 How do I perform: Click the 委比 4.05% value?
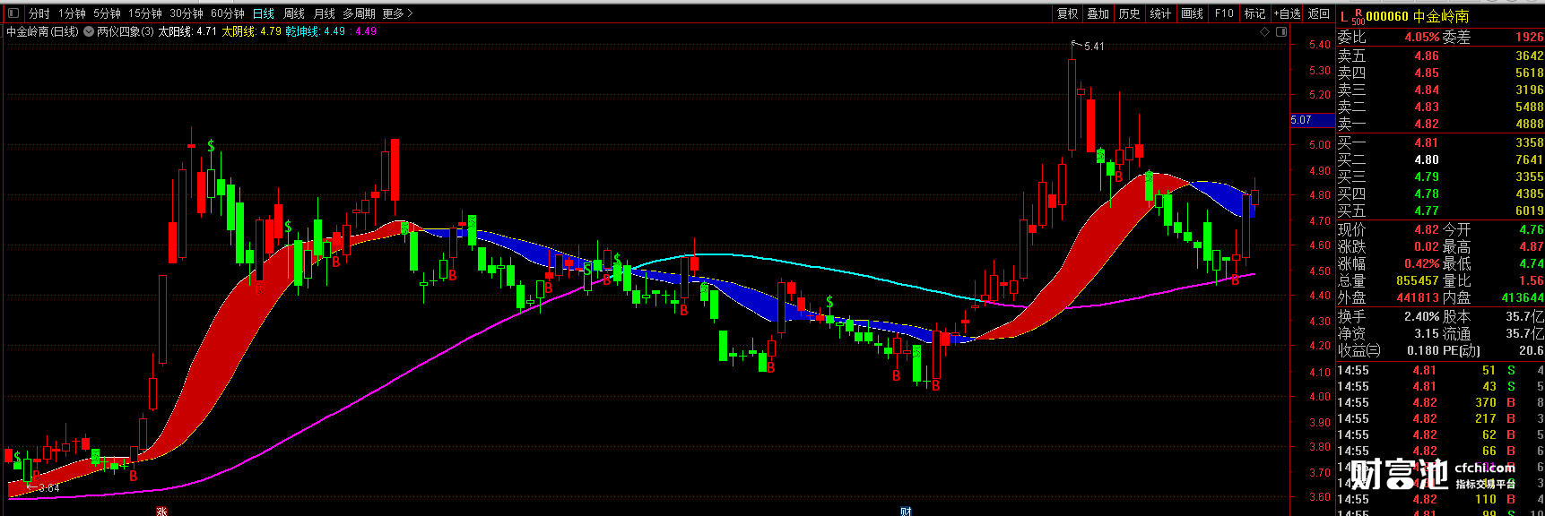tap(1422, 38)
